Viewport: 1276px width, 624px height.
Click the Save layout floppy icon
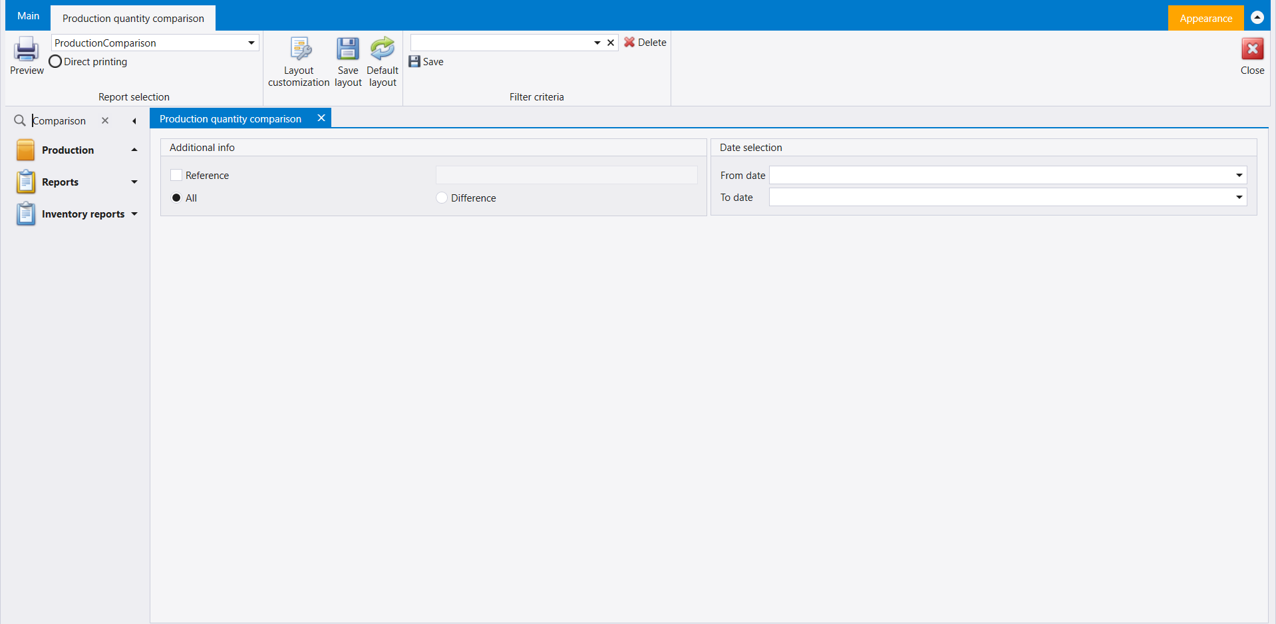(x=347, y=49)
